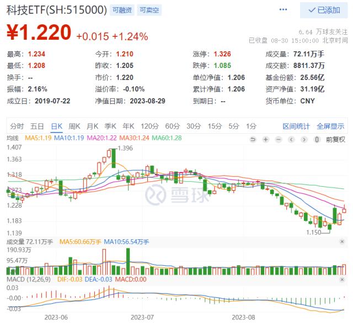Viewport: 353px width, 326px height.
Task: Open the 区间统计 range statistics link
Action: 296,126
